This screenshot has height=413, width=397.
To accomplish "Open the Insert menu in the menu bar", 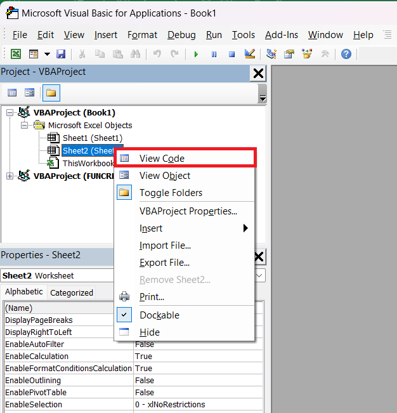I will click(106, 35).
